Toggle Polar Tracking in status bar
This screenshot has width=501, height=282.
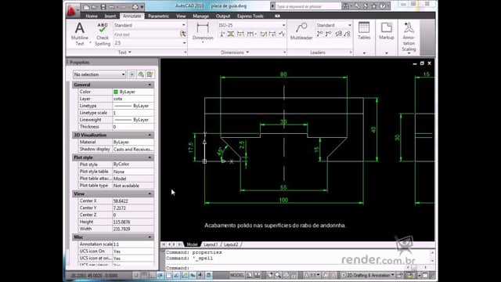(160, 275)
